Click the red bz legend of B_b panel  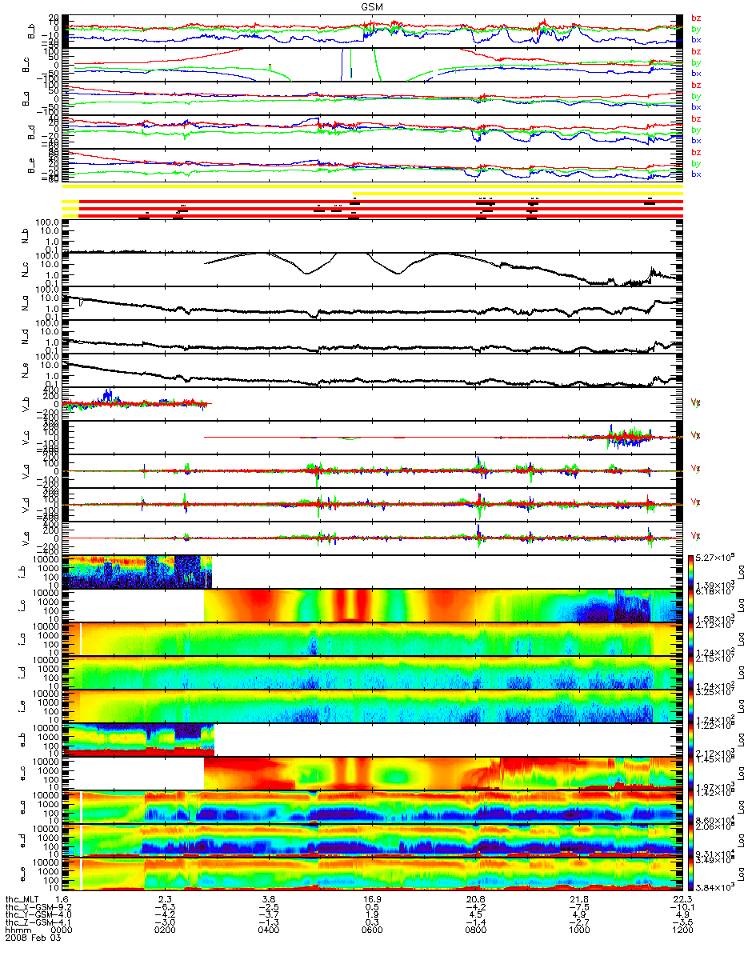[696, 18]
